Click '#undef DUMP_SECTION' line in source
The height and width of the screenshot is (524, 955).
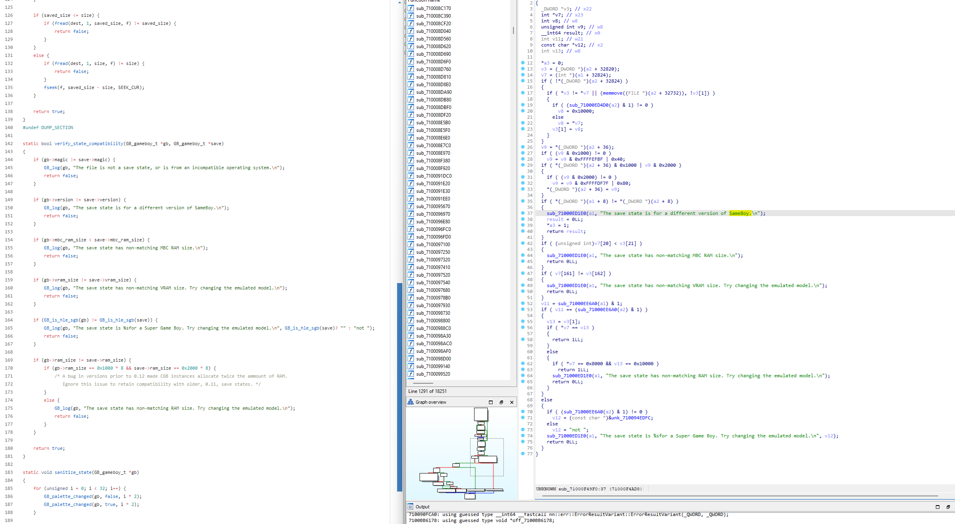click(48, 127)
